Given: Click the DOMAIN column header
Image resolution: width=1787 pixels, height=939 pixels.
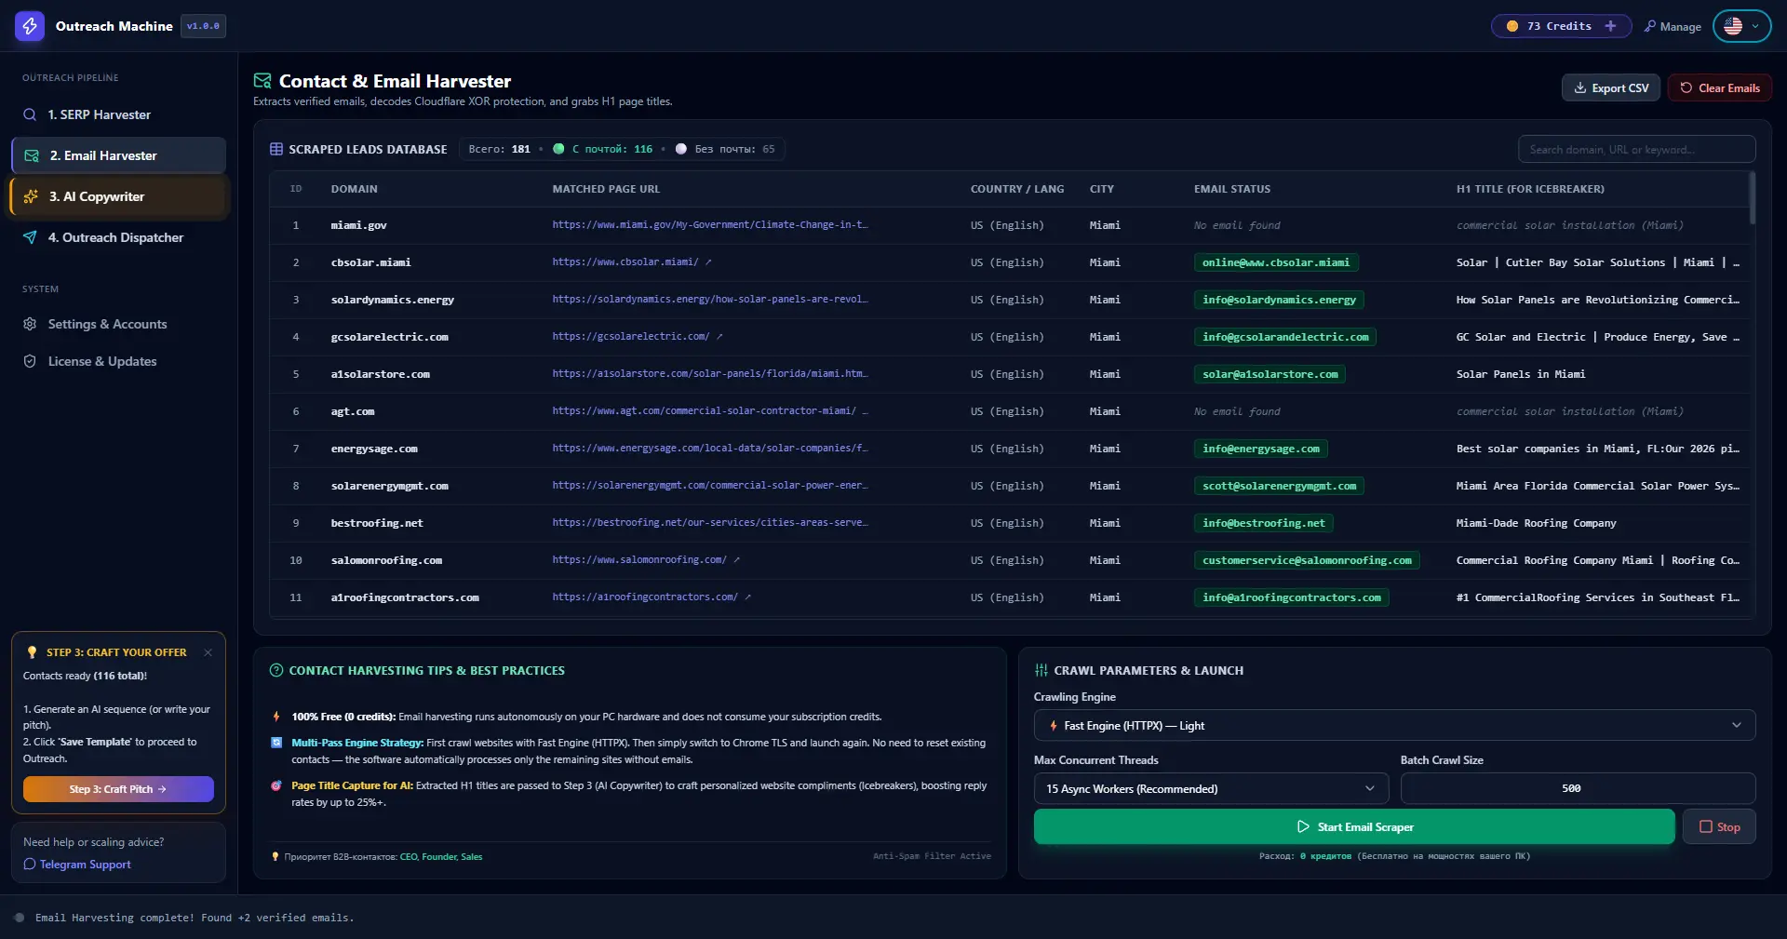Looking at the screenshot, I should pos(355,189).
